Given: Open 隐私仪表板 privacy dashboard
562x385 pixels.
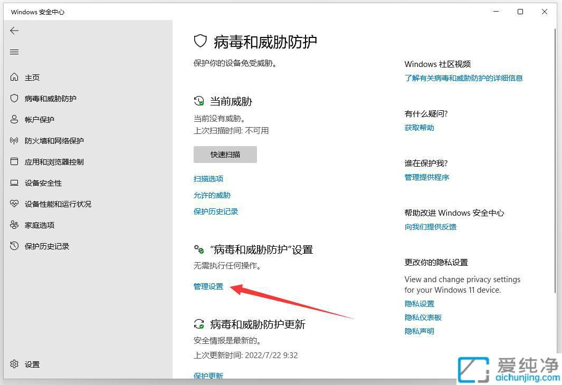Looking at the screenshot, I should click(x=423, y=317).
